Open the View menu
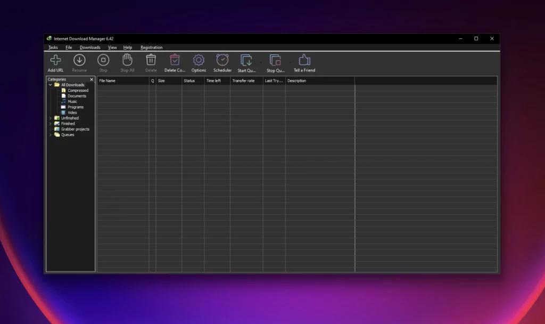The width and height of the screenshot is (545, 324). [112, 47]
